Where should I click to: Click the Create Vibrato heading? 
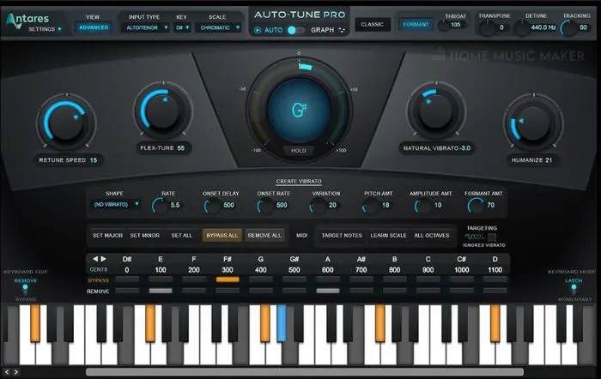pyautogui.click(x=299, y=182)
